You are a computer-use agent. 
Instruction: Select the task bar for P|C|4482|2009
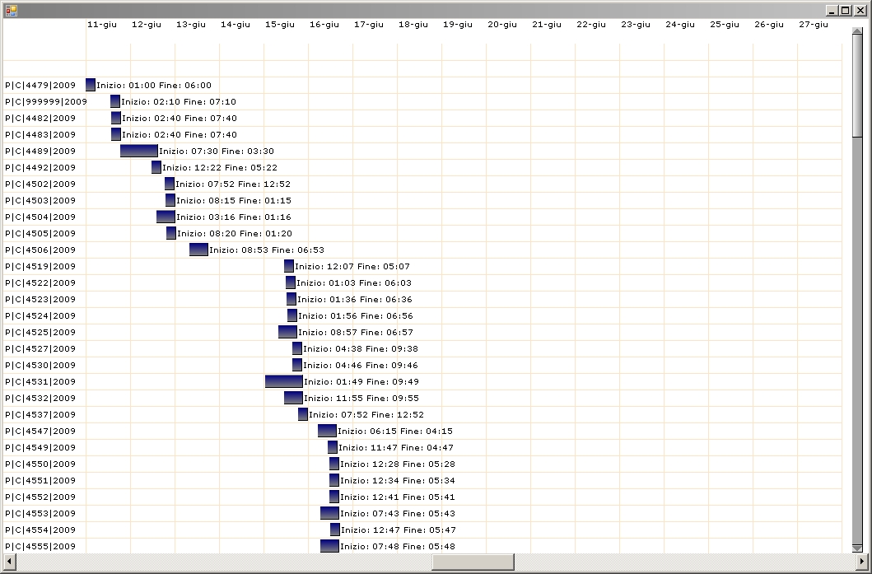(x=115, y=118)
